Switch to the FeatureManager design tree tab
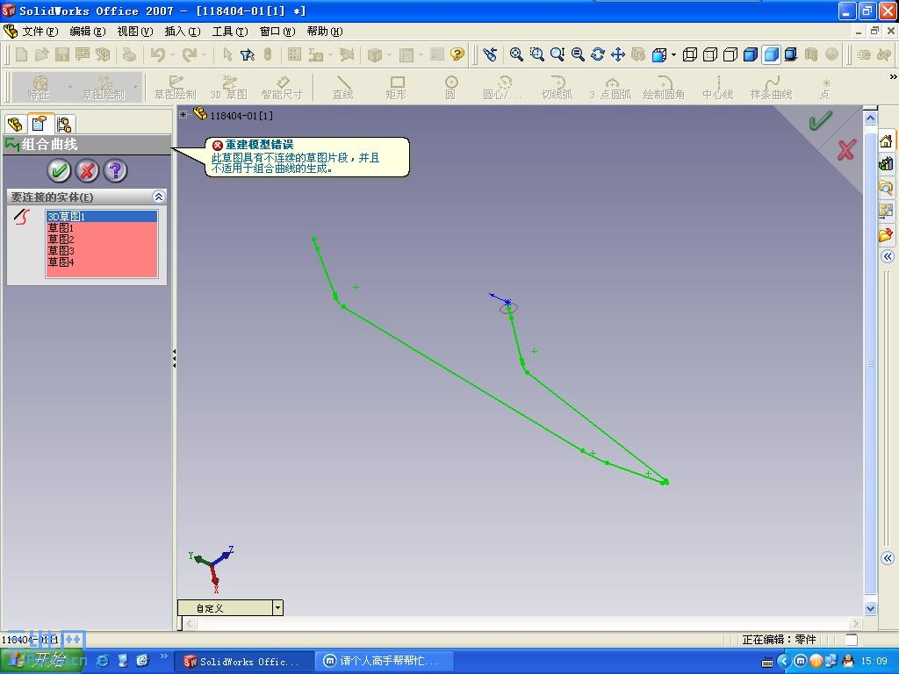This screenshot has width=899, height=674. (15, 124)
